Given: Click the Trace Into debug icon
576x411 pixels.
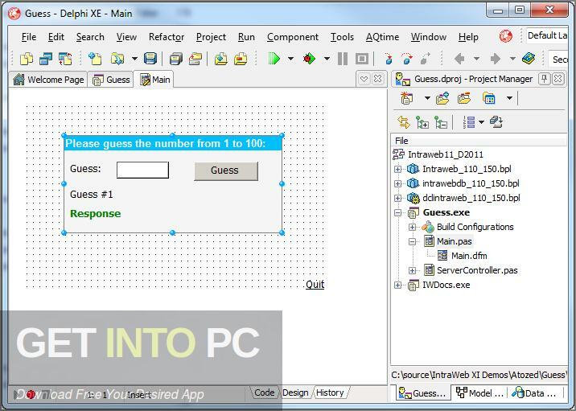Looking at the screenshot, I should click(x=388, y=59).
